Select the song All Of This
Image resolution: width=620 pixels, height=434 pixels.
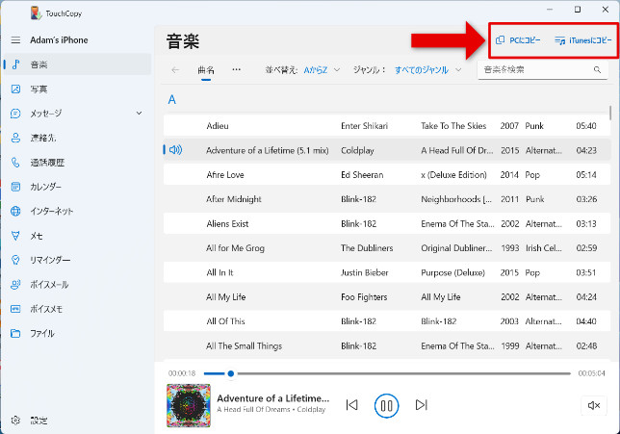387,321
